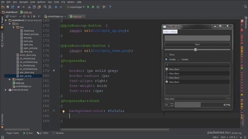The height and width of the screenshot is (139, 248).
Task: Open the Help menu in MainWindow
Action: pyautogui.click(x=174, y=32)
